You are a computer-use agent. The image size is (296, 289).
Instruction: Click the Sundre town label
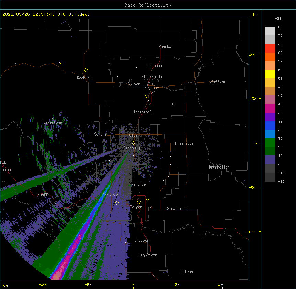click(100, 134)
